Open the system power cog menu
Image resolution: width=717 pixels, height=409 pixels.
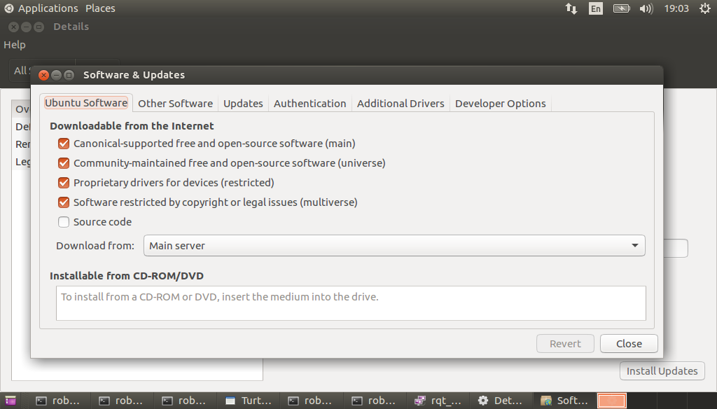click(x=705, y=8)
